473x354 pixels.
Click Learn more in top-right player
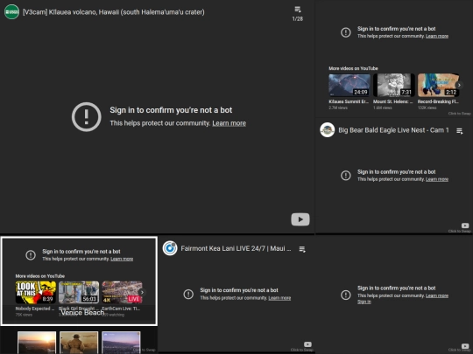tap(437, 36)
